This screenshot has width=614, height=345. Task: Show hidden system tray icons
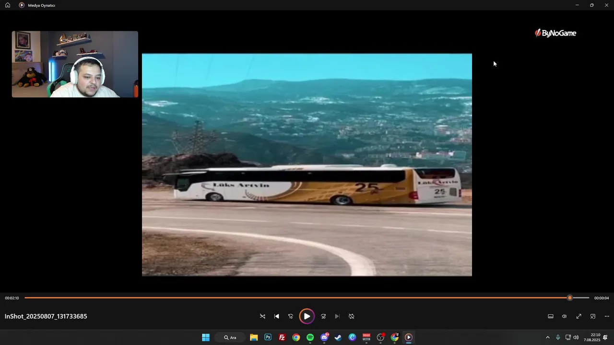pos(548,337)
